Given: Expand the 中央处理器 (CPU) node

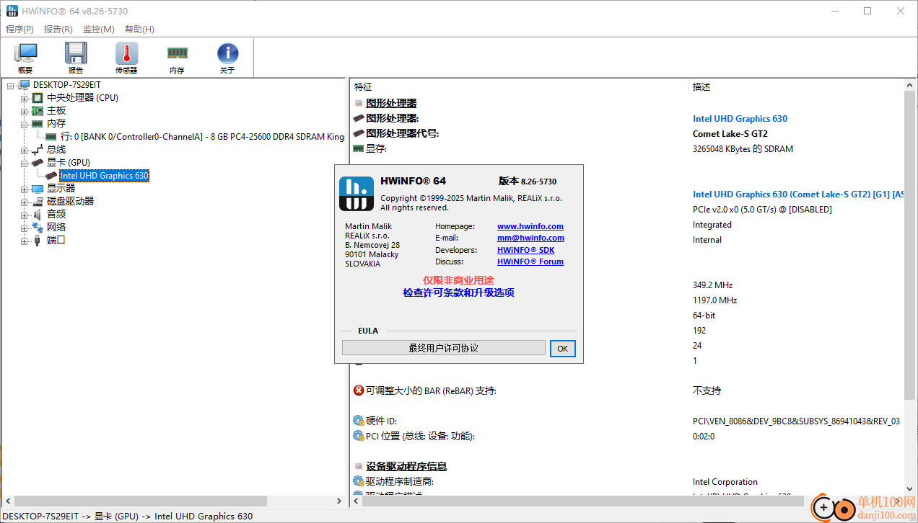Looking at the screenshot, I should click(x=24, y=98).
